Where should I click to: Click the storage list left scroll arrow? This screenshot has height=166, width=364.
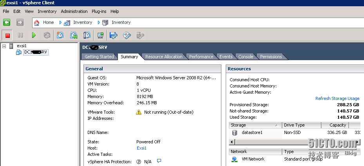coord(232,142)
